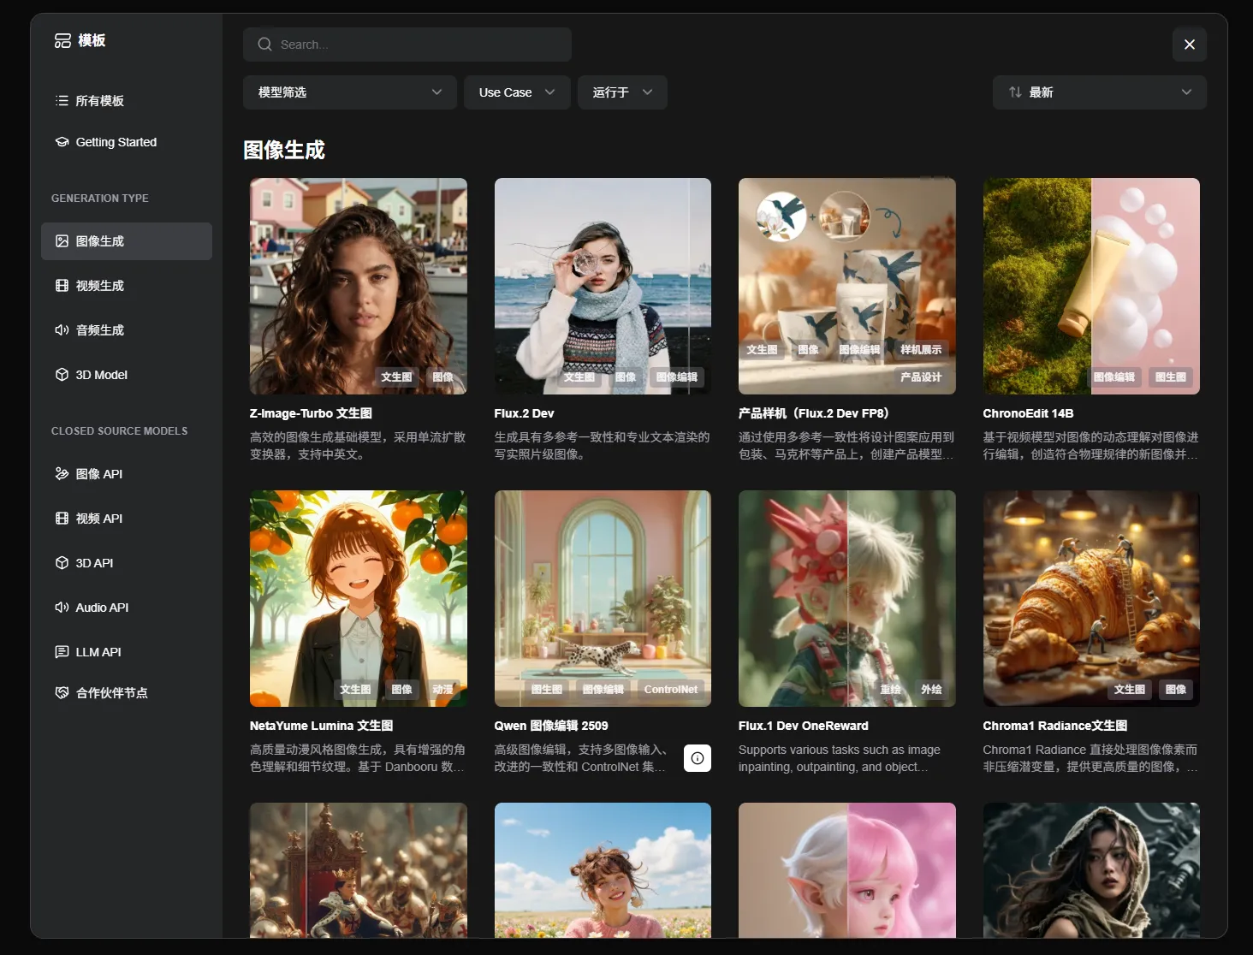Click the magnifier icon in search bar
The image size is (1253, 955).
[x=265, y=44]
